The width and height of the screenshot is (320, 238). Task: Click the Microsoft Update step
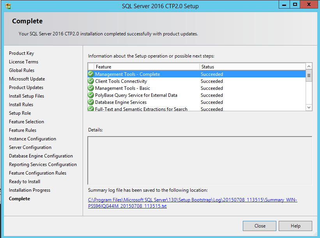point(27,79)
